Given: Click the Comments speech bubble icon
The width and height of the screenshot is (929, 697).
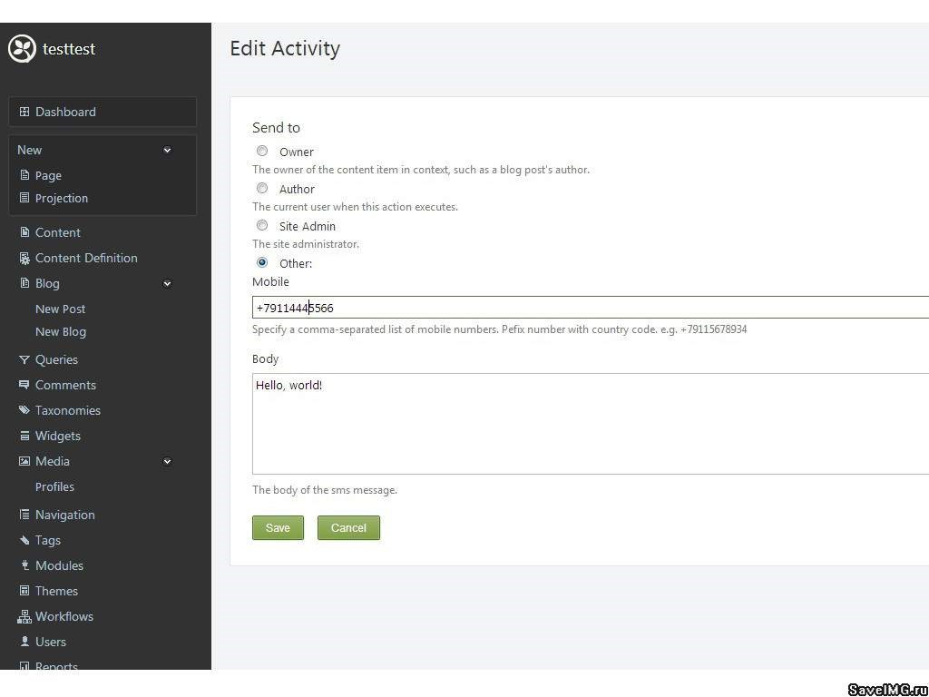Looking at the screenshot, I should click(24, 385).
